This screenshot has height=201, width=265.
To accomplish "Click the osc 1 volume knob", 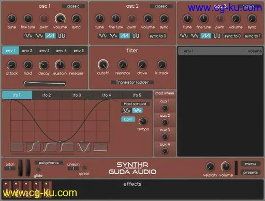I will click(x=60, y=19).
